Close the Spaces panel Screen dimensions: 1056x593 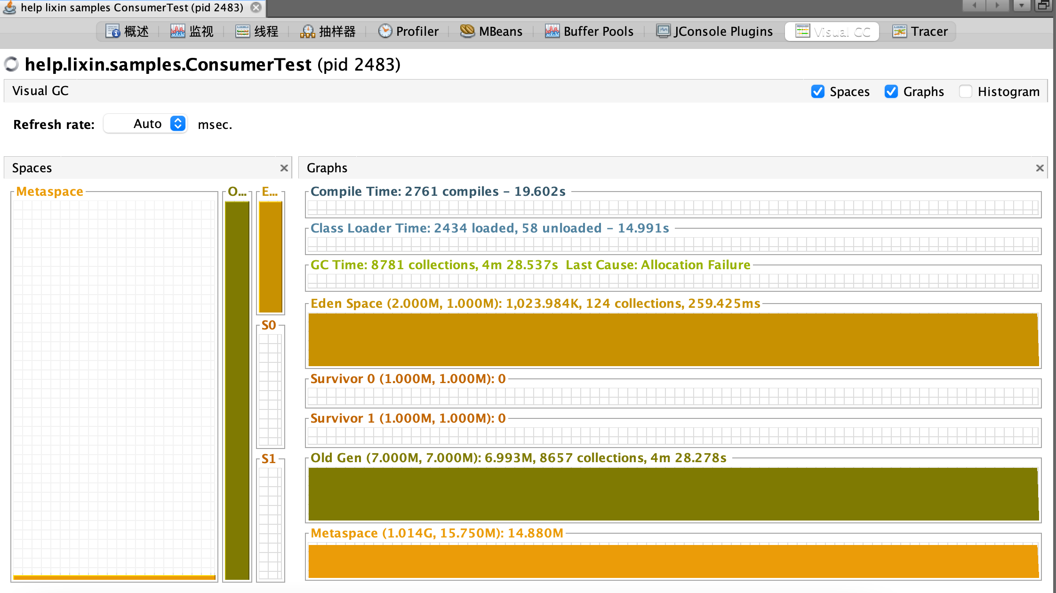(284, 168)
